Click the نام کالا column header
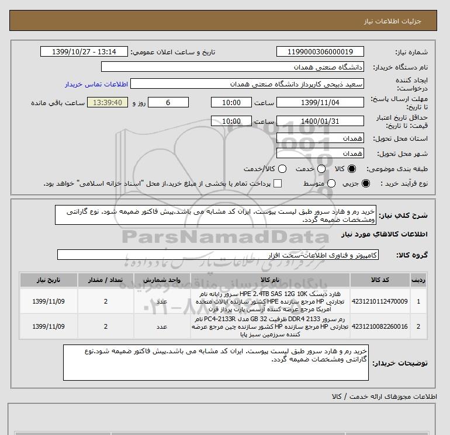This screenshot has width=450, height=435. (x=270, y=280)
